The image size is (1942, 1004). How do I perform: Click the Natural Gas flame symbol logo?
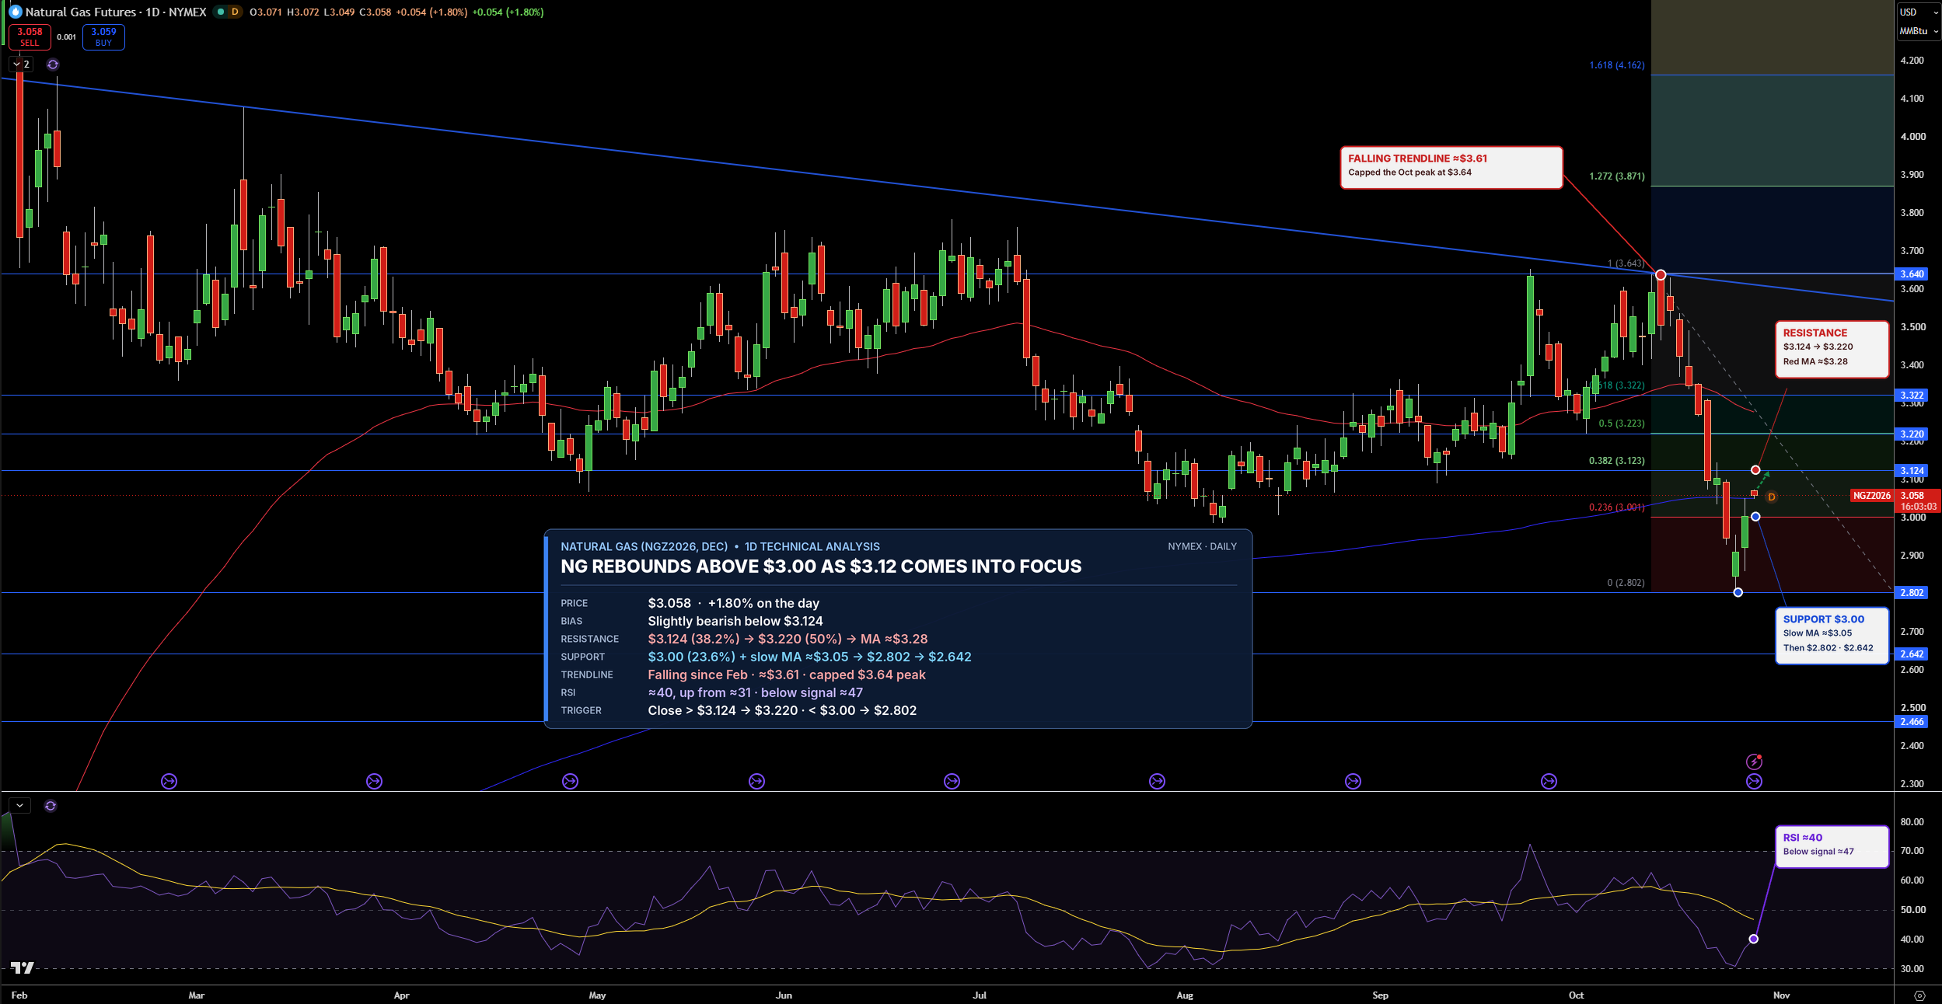[x=15, y=12]
